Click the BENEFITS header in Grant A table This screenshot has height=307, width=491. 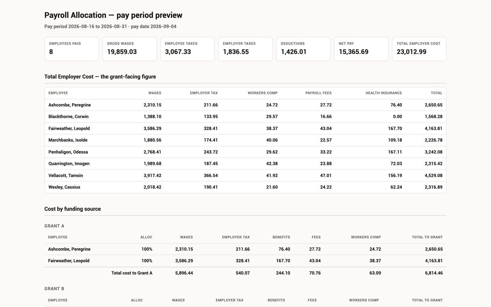coord(281,237)
